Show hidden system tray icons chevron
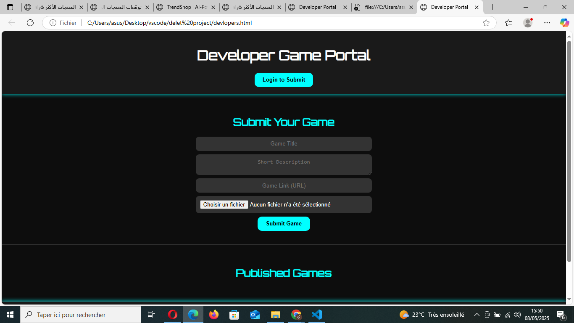Image resolution: width=574 pixels, height=323 pixels. (477, 315)
